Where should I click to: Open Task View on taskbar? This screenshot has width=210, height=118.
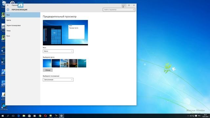point(13,116)
